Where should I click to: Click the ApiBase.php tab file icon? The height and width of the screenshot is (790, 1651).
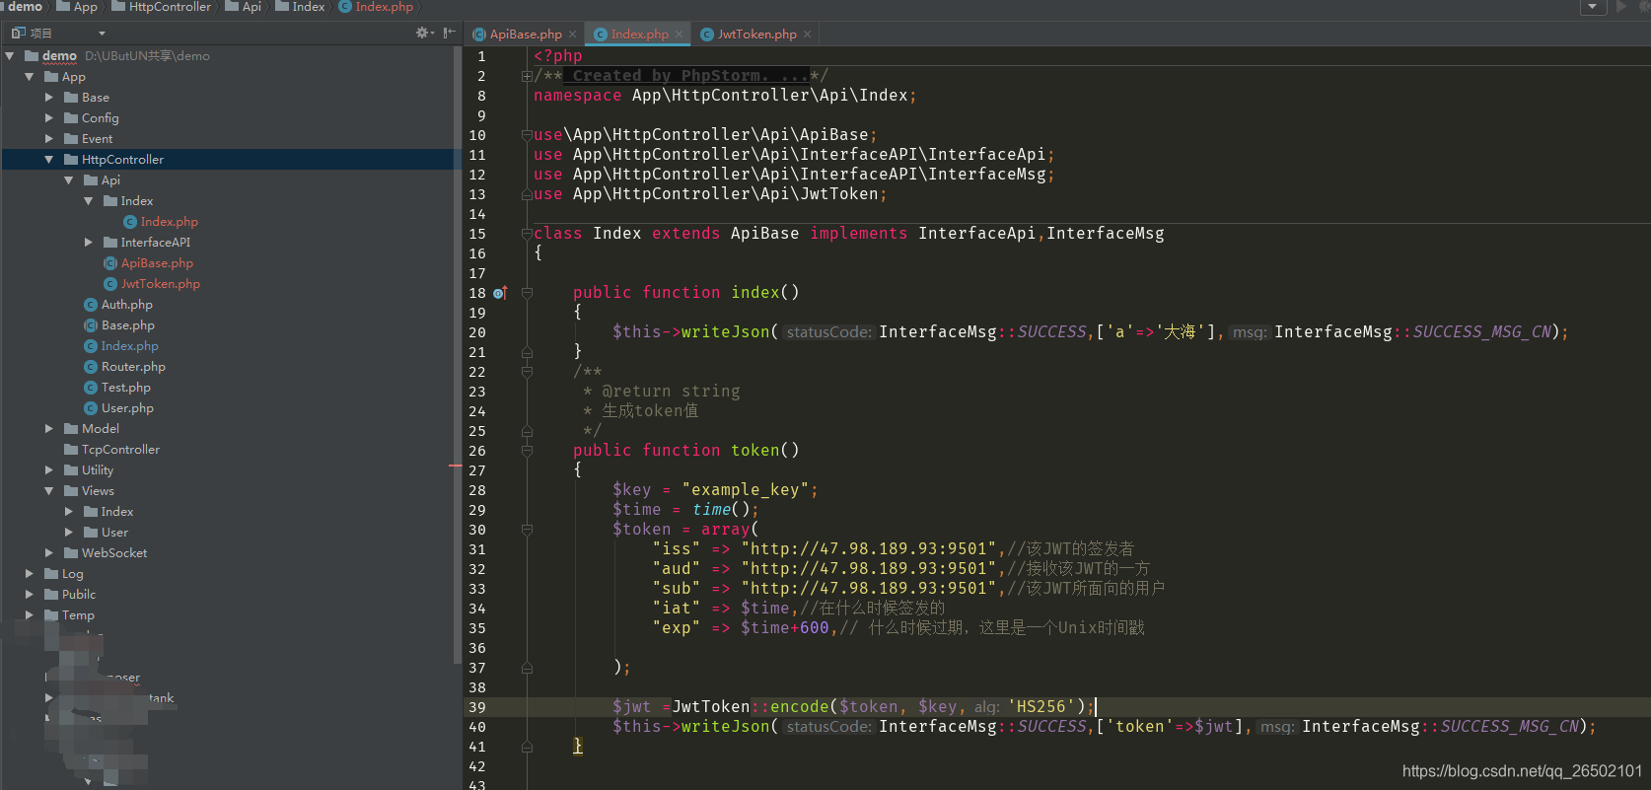coord(479,35)
